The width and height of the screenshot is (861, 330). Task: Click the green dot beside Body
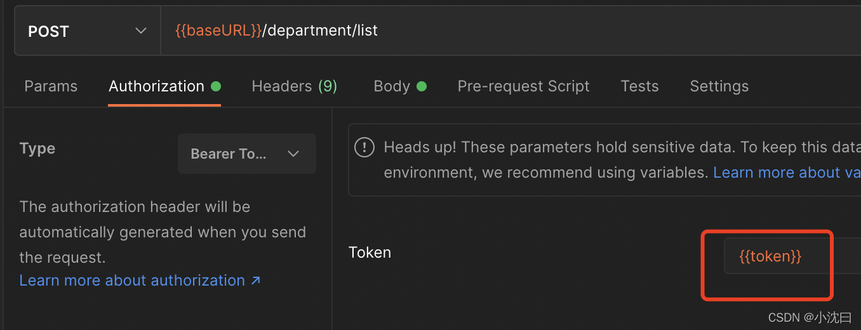(421, 86)
